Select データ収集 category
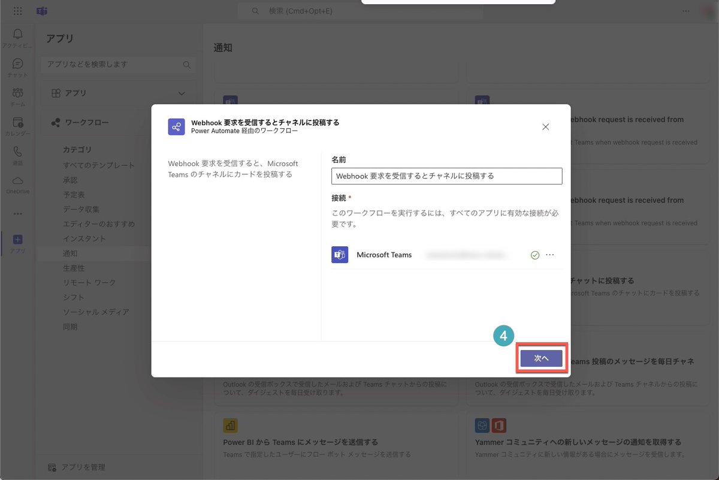719x480 pixels. (x=81, y=209)
